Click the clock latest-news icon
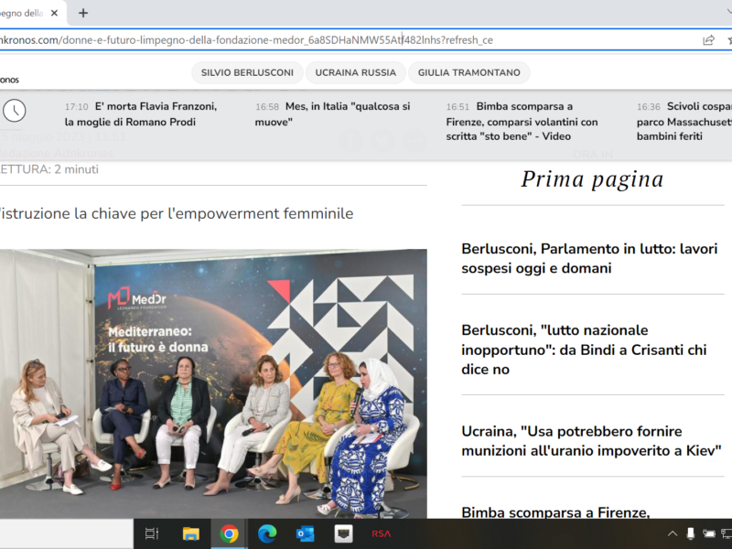732x549 pixels. (15, 111)
